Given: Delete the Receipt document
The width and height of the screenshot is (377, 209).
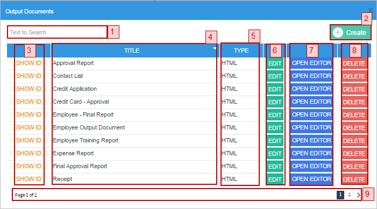Looking at the screenshot, I should tap(354, 179).
